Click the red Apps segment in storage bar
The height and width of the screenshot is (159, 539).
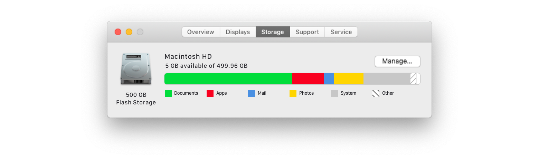(x=308, y=79)
